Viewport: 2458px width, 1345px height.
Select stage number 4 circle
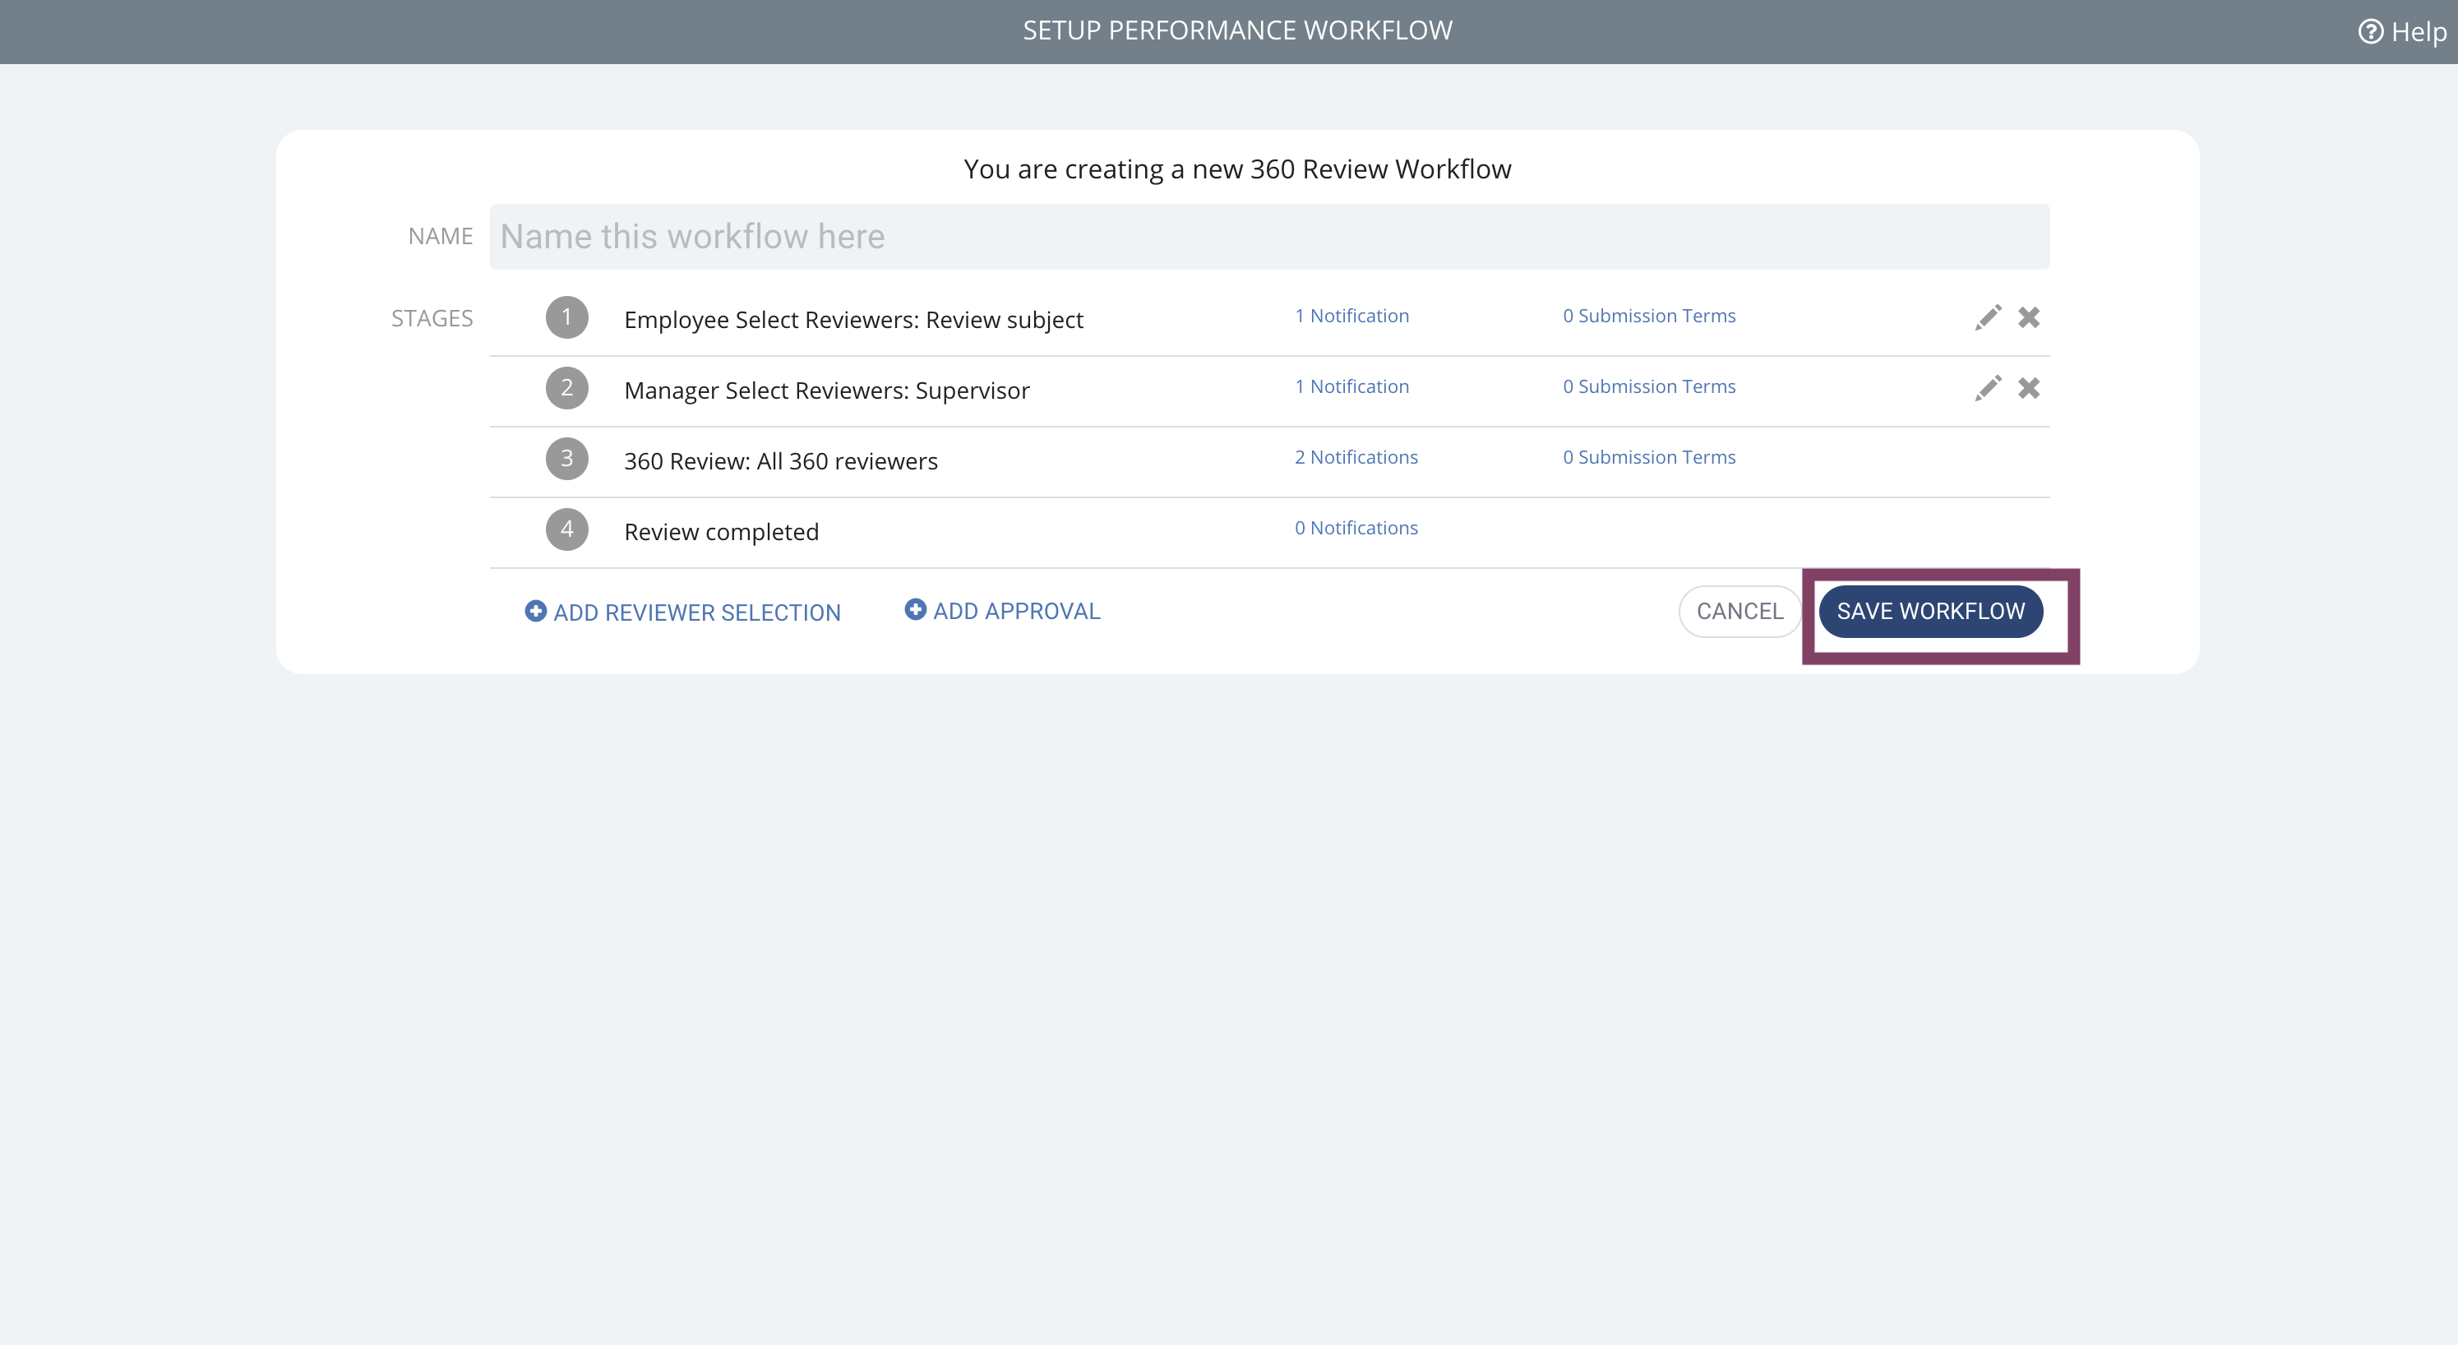566,529
